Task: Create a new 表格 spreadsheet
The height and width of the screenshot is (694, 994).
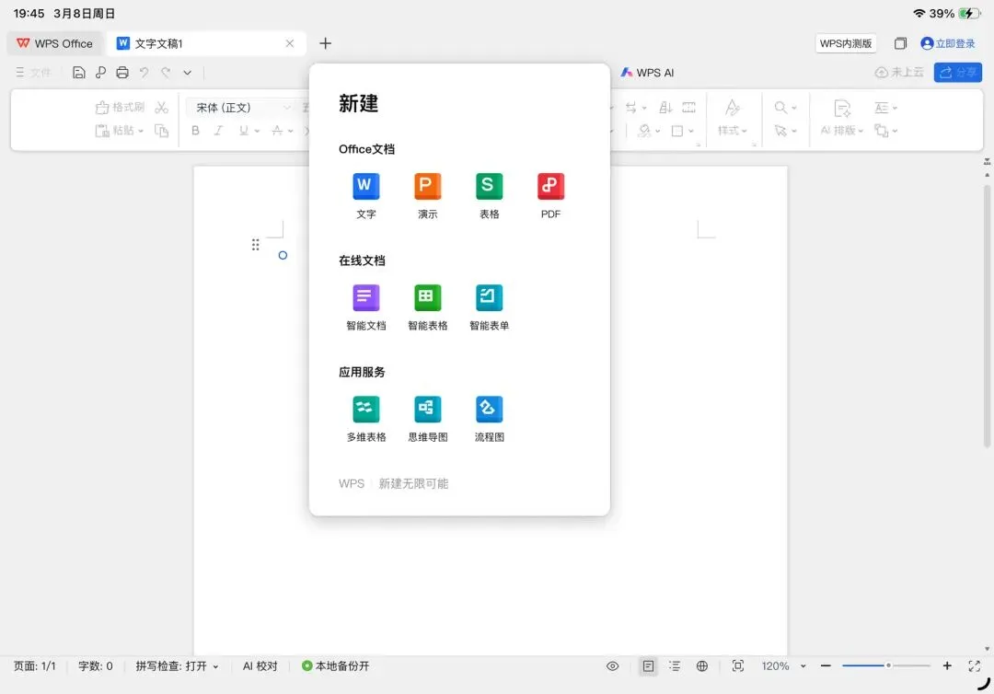Action: click(489, 196)
